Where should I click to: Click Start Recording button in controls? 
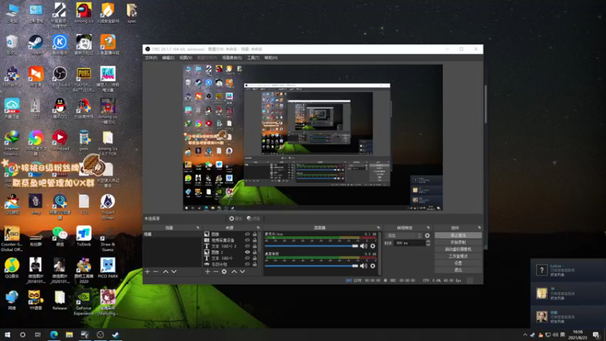coord(458,242)
